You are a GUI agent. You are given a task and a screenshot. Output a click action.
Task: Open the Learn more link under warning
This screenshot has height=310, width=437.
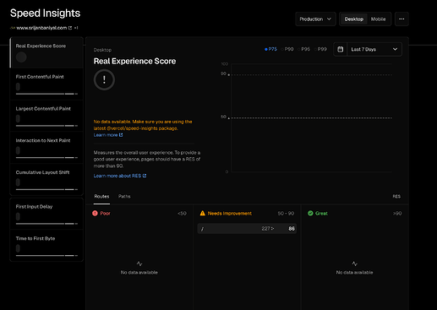pos(108,135)
